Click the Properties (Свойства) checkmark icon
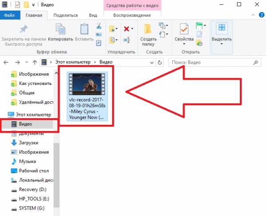266x216 pixels. 184,29
